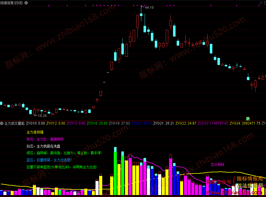Click the diamond icon at chart corner
The width and height of the screenshot is (266, 197).
(x=261, y=3)
